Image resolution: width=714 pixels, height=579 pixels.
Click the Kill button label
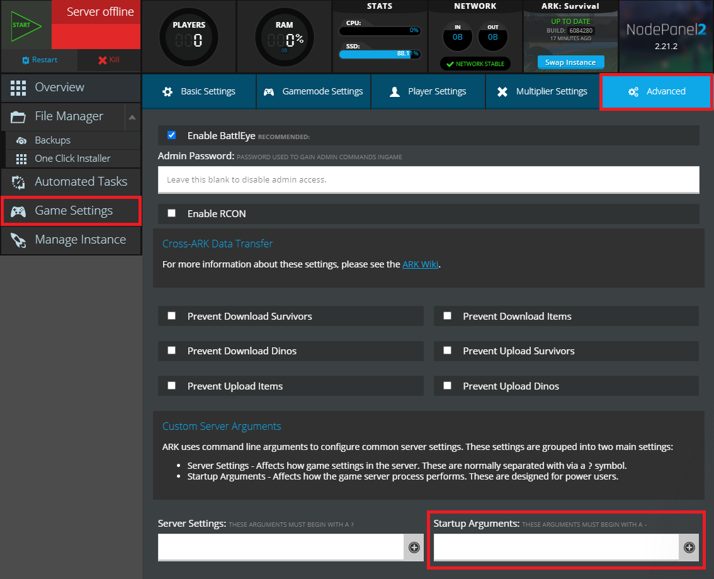pos(115,60)
